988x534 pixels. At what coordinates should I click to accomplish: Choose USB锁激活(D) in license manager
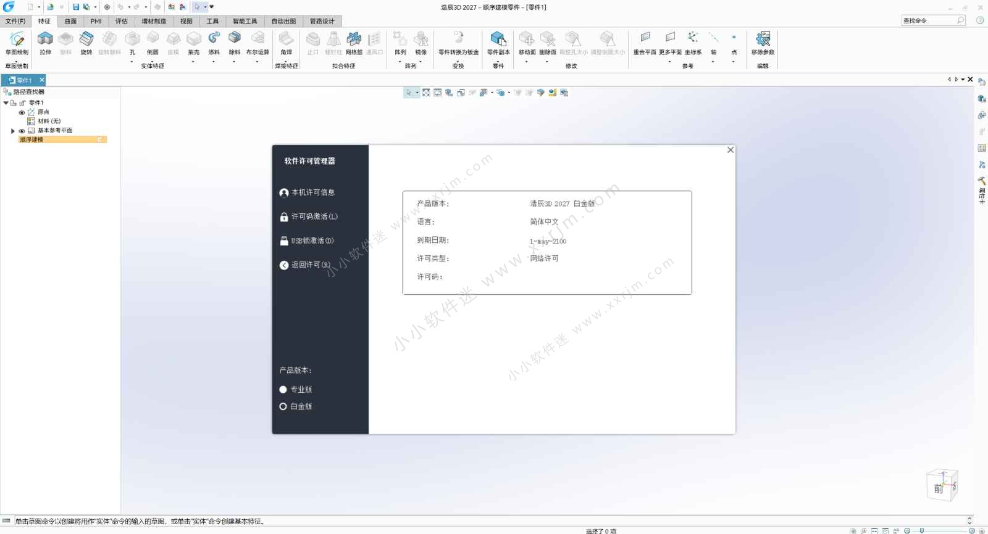(x=307, y=240)
